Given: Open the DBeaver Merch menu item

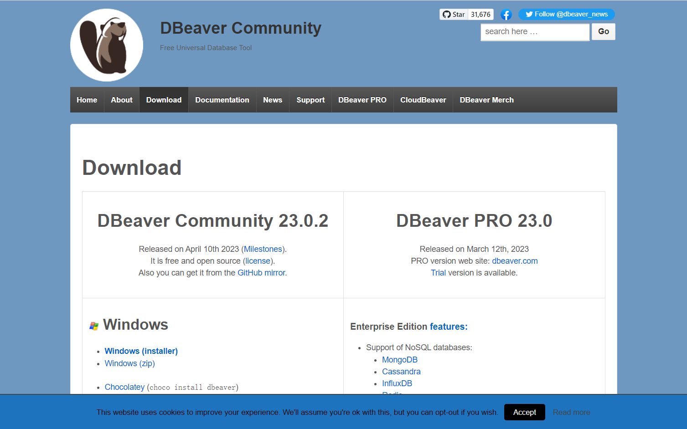Looking at the screenshot, I should [x=486, y=100].
